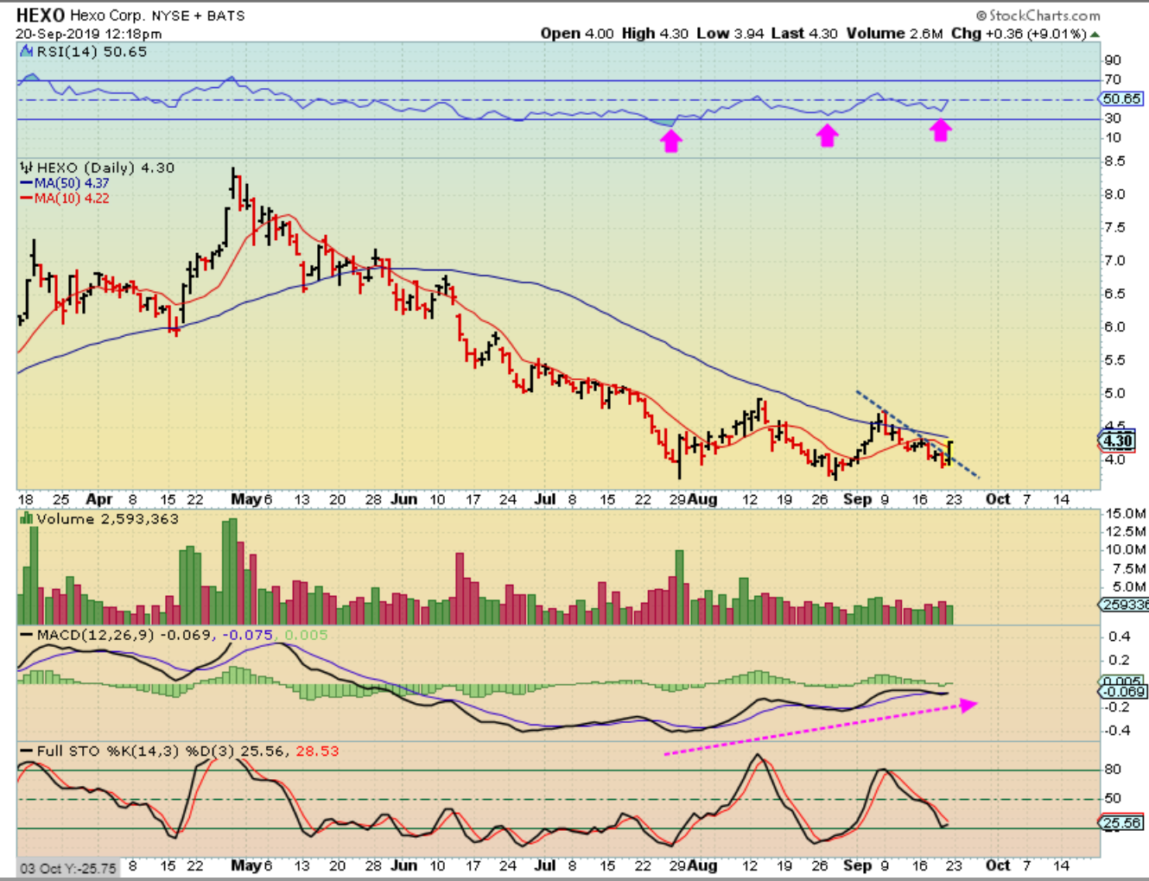The image size is (1149, 881).
Task: Select the 50.65 RSI value tag on right axis
Action: (x=1122, y=99)
